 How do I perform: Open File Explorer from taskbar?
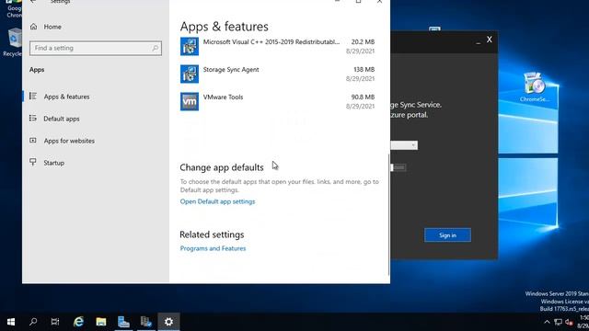(x=101, y=322)
